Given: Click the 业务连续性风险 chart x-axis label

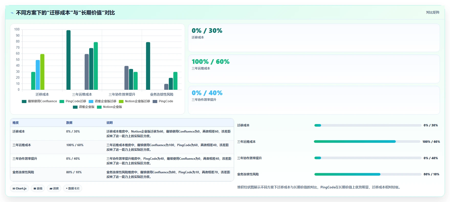Looking at the screenshot, I should pos(162,94).
